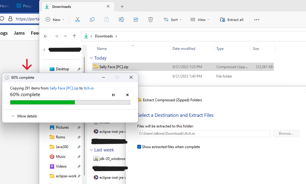Viewport: 306px width, 184px height.
Task: Open the View dropdown
Action: click(x=200, y=19)
